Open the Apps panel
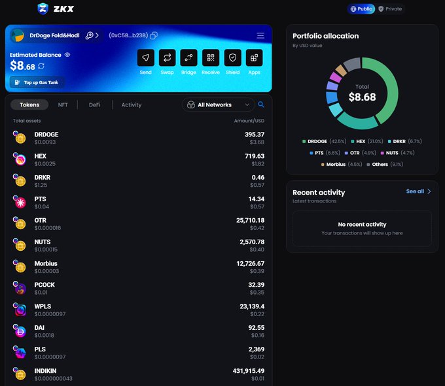 click(254, 57)
